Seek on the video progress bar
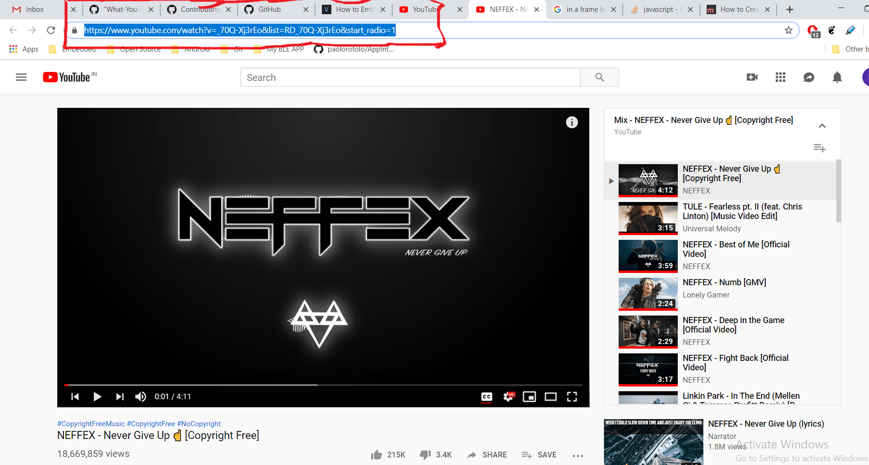869x465 pixels. [x=323, y=385]
